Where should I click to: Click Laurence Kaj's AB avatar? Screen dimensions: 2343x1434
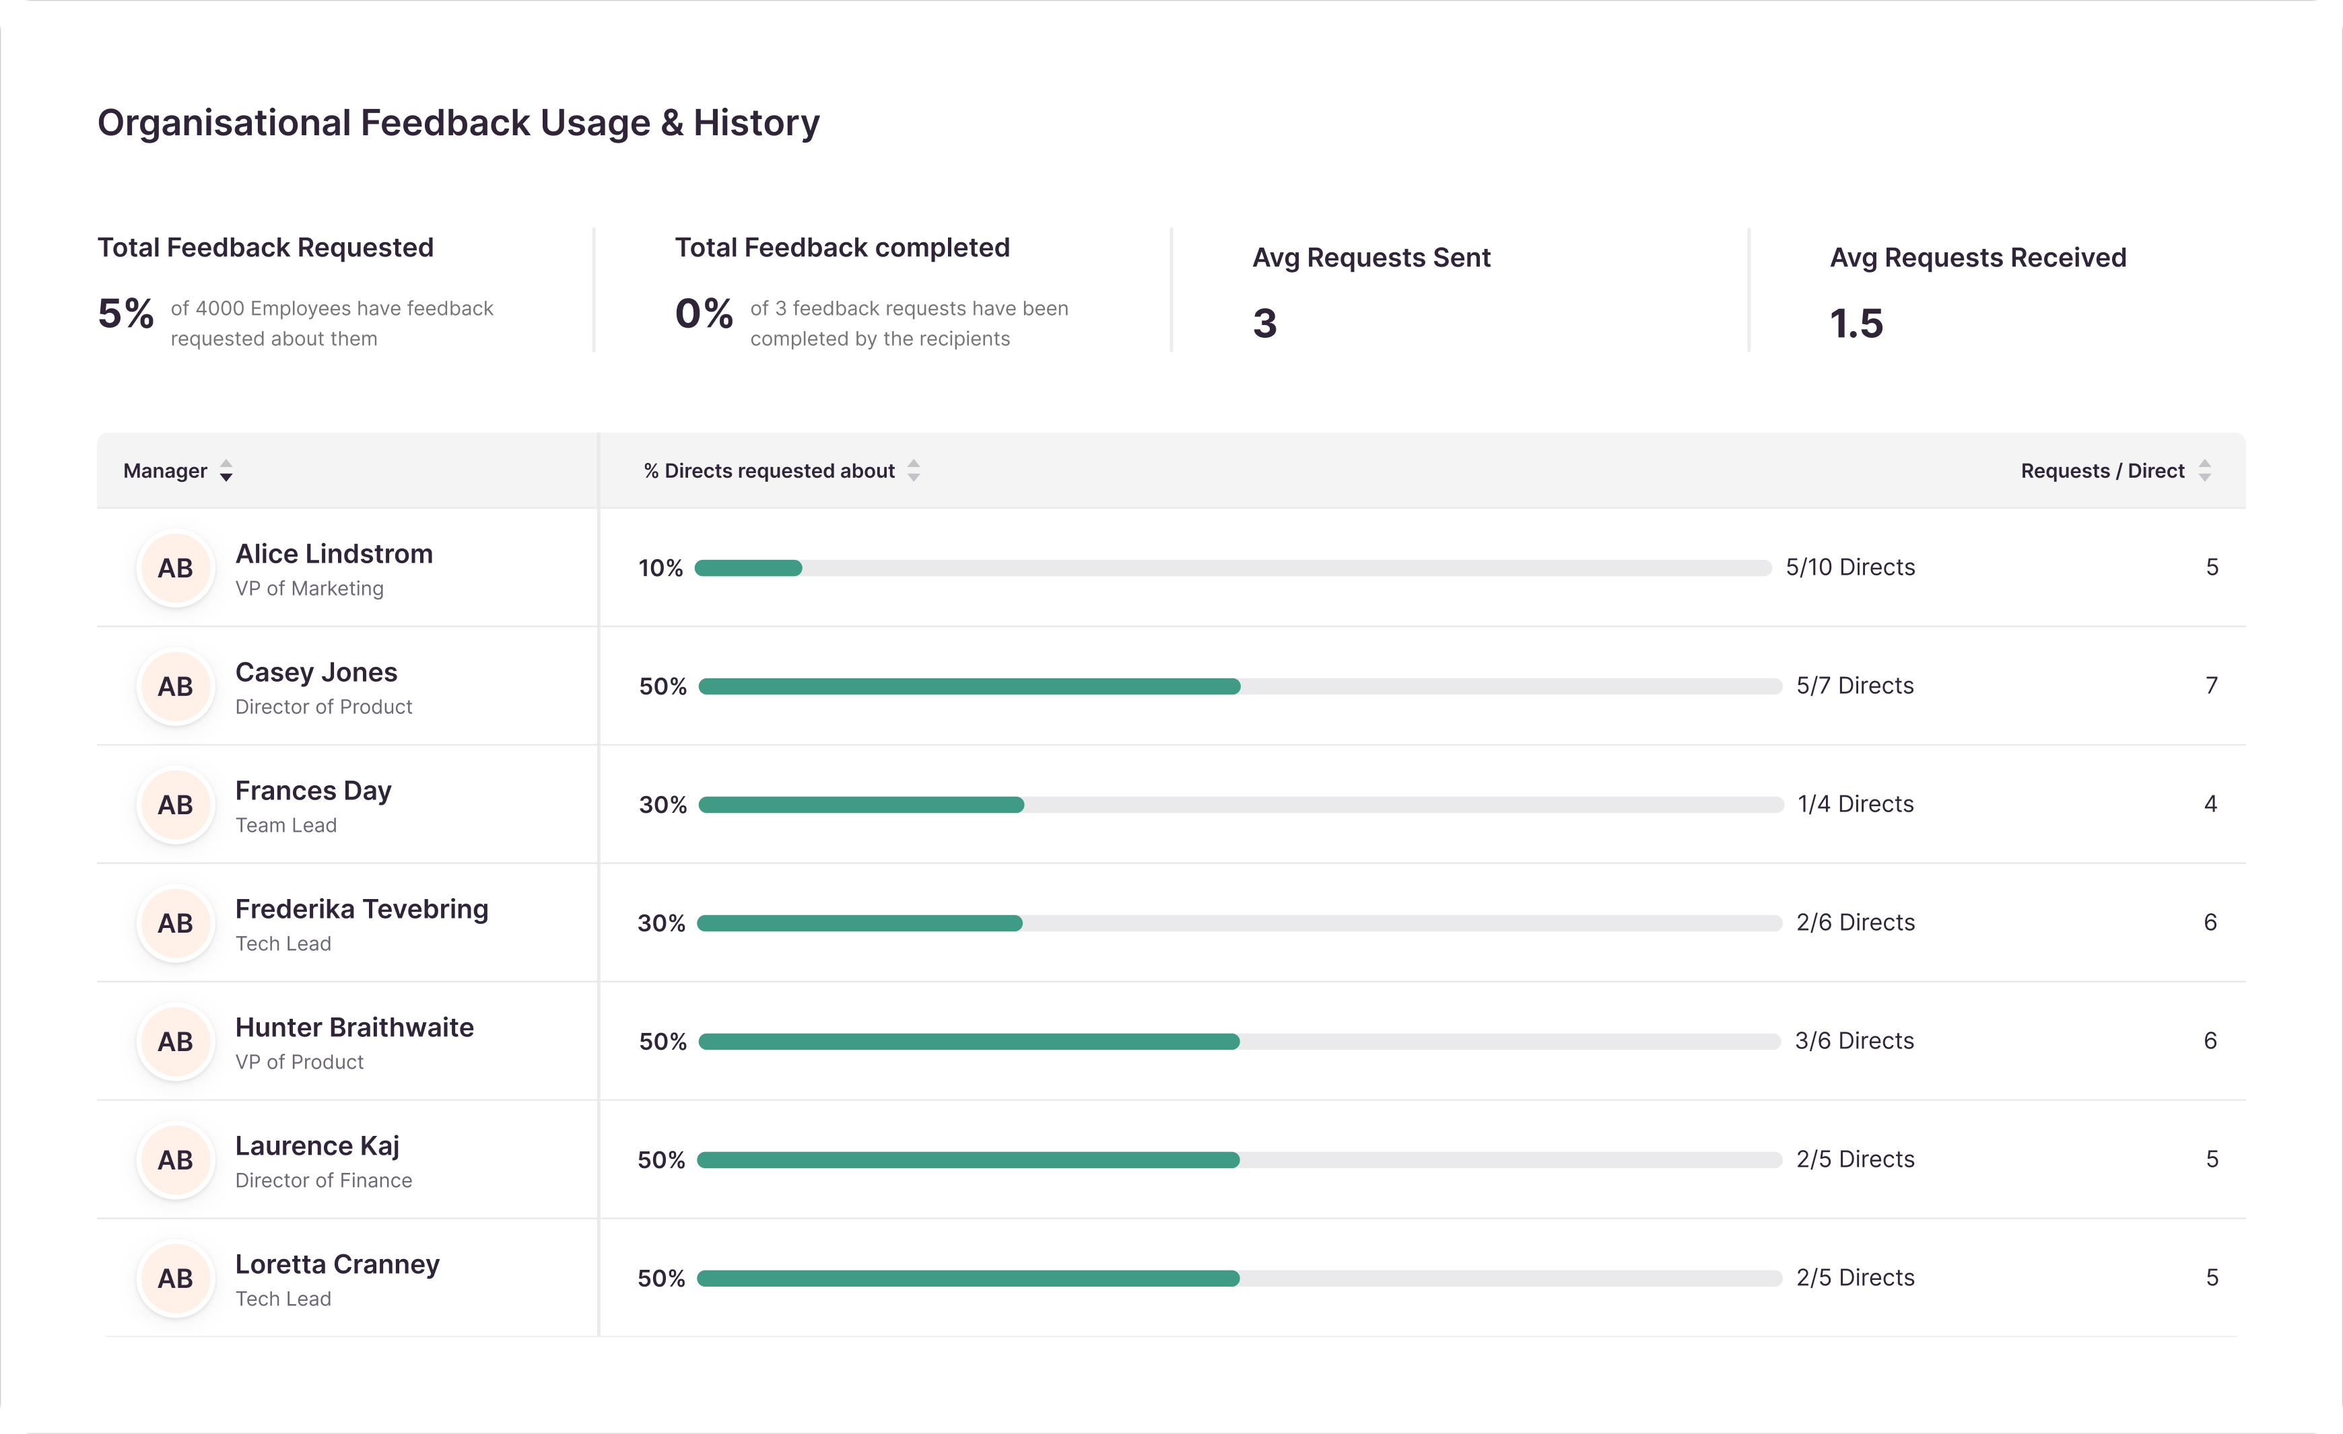coord(175,1159)
